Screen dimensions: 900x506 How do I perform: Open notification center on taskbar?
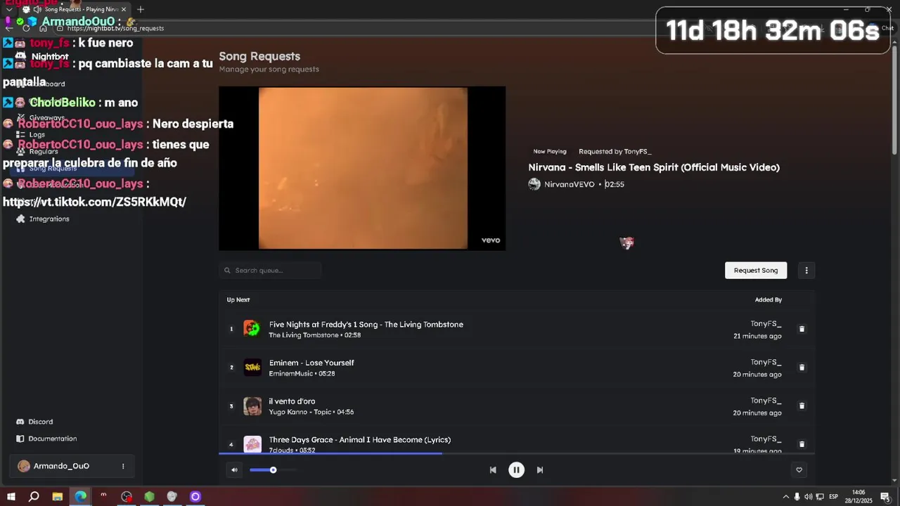tap(885, 497)
